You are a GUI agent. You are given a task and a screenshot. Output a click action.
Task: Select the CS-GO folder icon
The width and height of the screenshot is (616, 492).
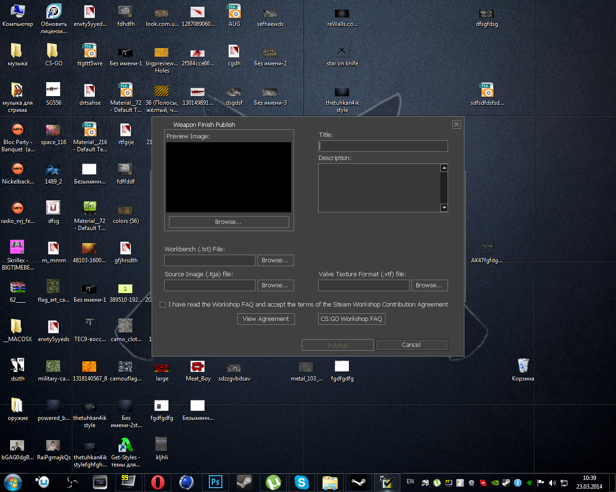coord(53,55)
